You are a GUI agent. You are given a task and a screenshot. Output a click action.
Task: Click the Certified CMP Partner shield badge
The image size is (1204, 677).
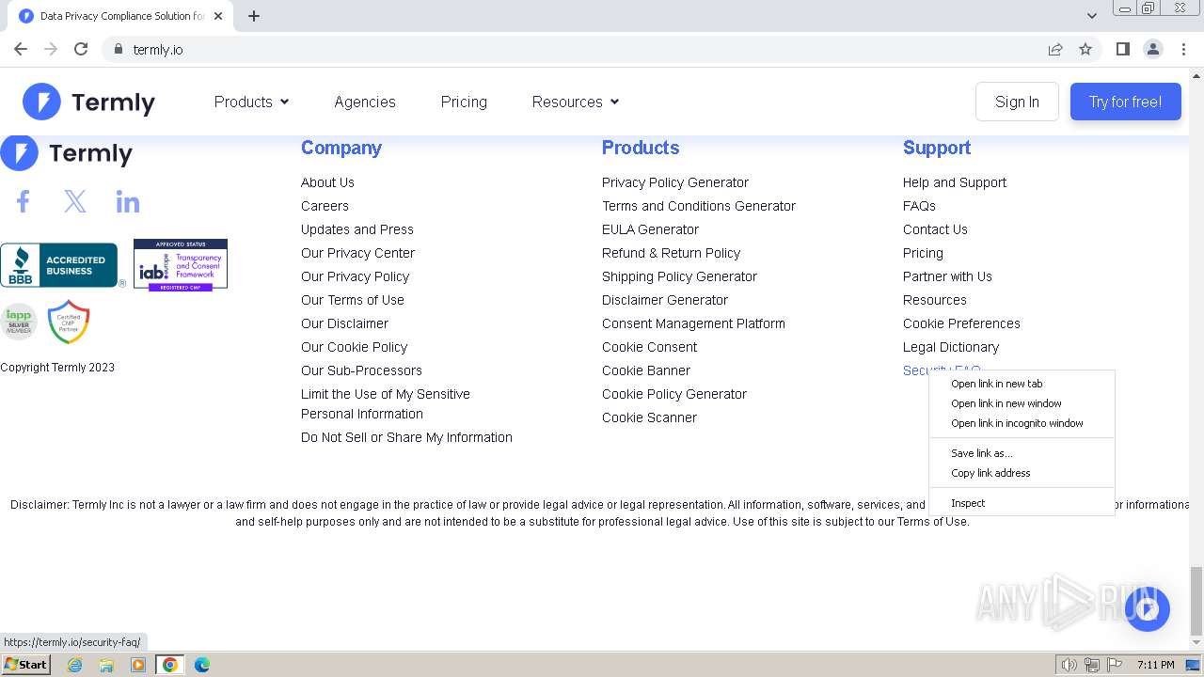click(69, 322)
